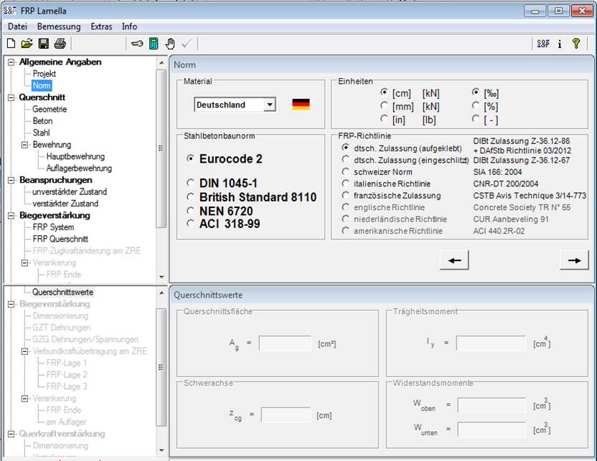This screenshot has height=461, width=597.
Task: Collapse the Allgemeine Angaben branch
Action: [11, 62]
